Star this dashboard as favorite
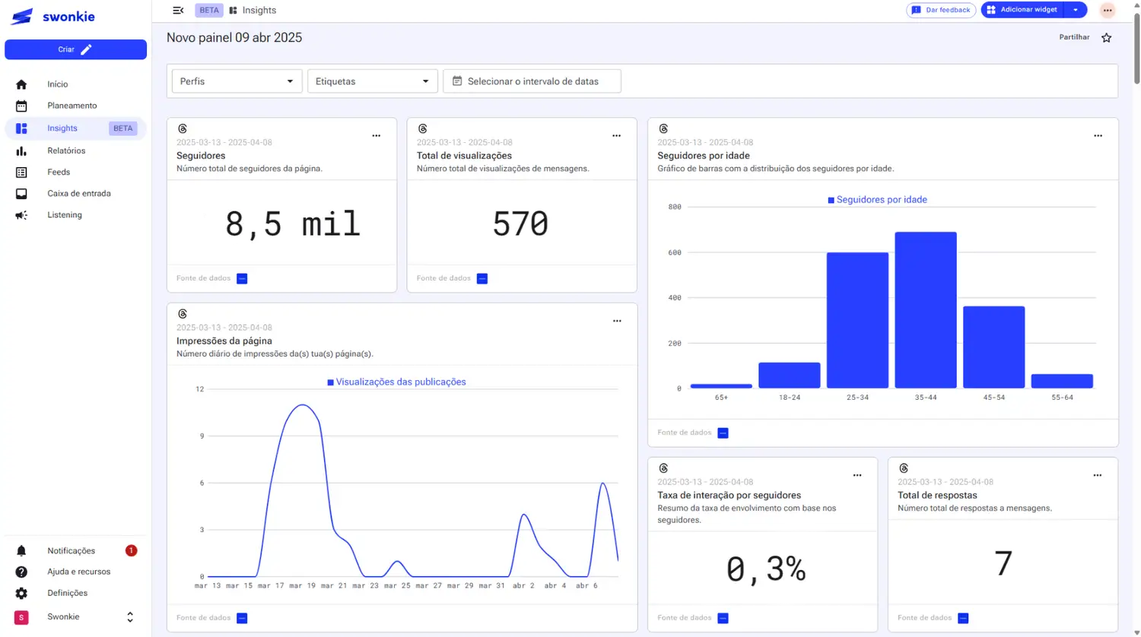The width and height of the screenshot is (1141, 637). tap(1106, 38)
